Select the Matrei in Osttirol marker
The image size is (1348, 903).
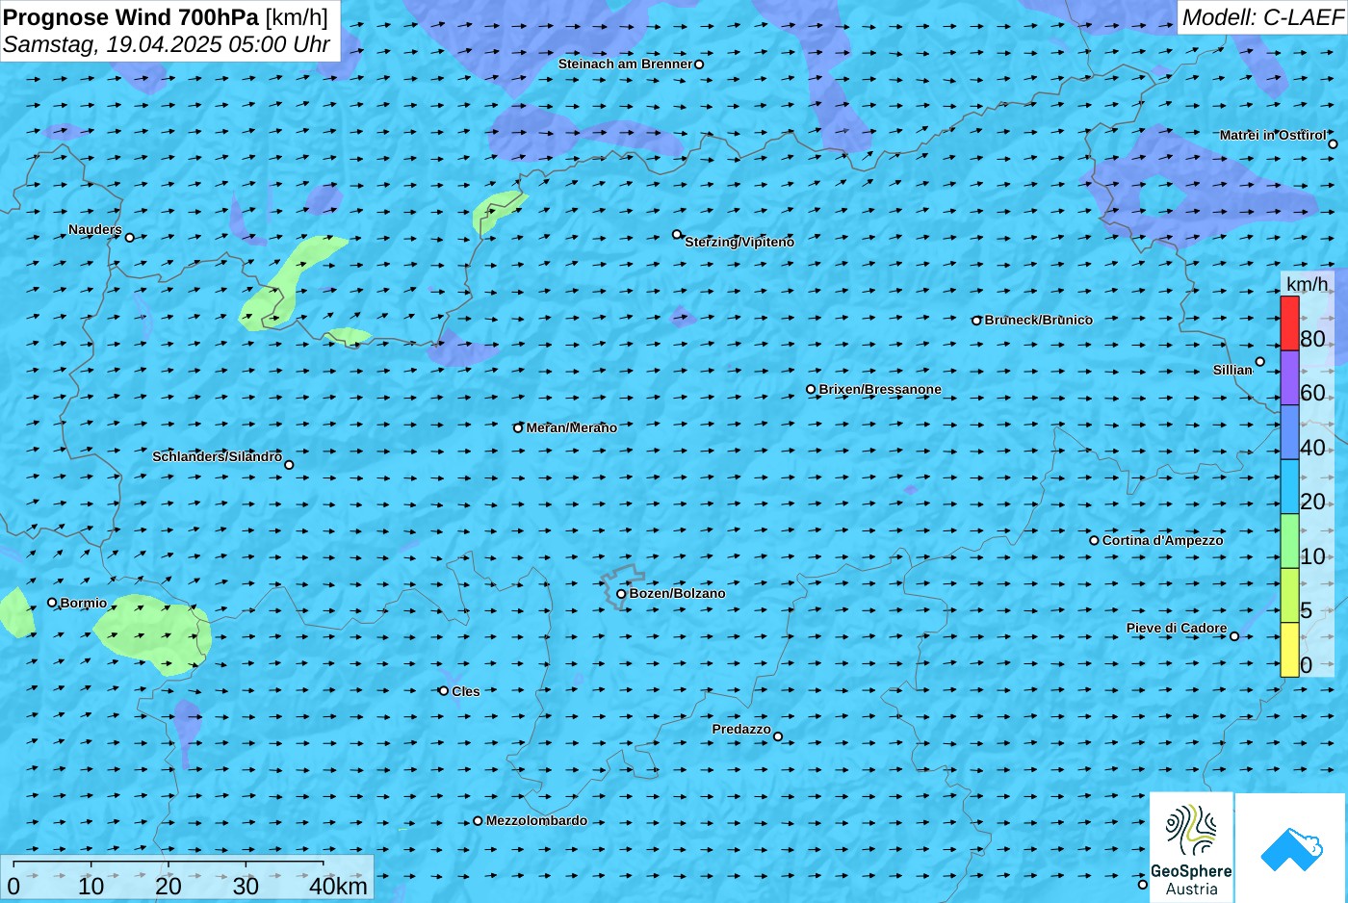pyautogui.click(x=1333, y=144)
